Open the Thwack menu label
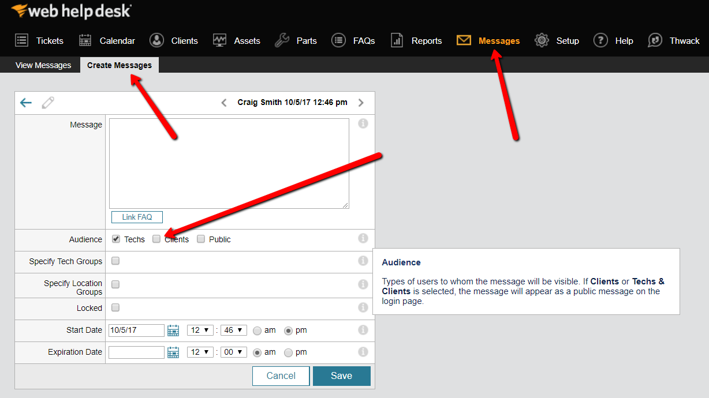Screen dimensions: 709x398 [685, 40]
